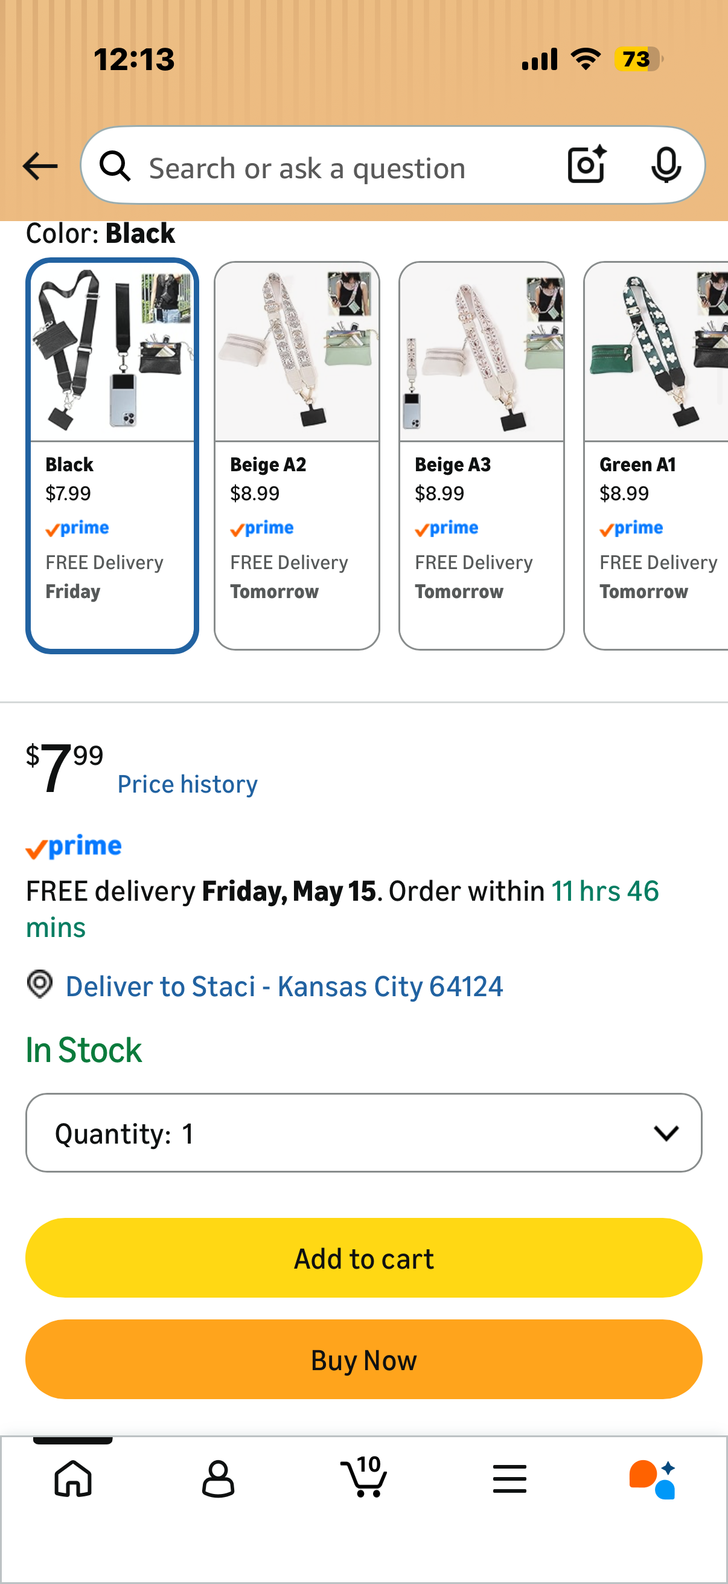Open Price history link

pyautogui.click(x=187, y=784)
